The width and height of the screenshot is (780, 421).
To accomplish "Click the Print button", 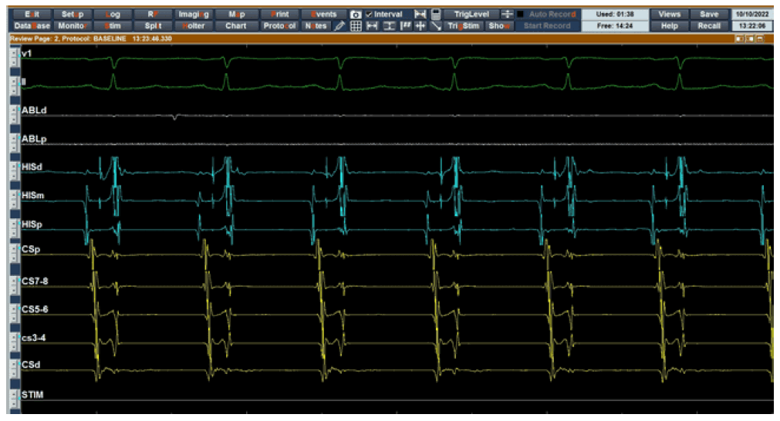I will tap(279, 15).
